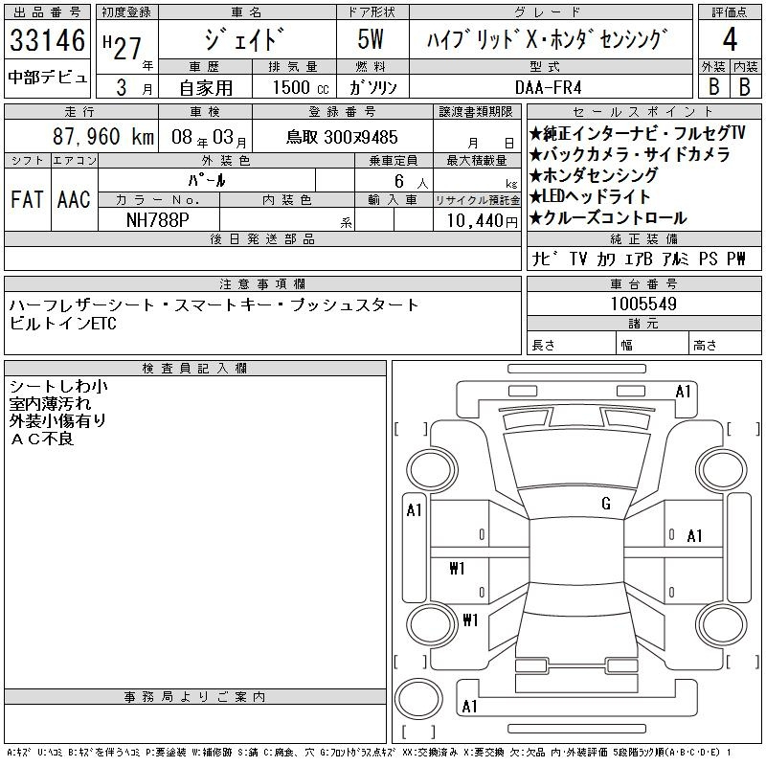Click the 長さ dimension field

pyautogui.click(x=572, y=343)
